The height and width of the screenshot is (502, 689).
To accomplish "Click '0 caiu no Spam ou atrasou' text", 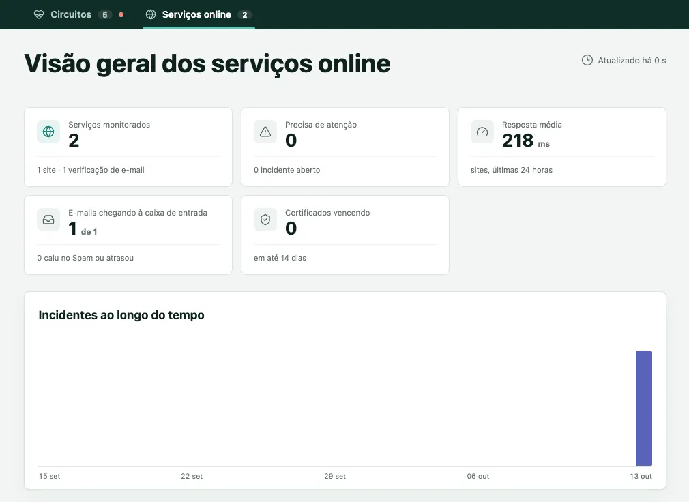I will (85, 258).
